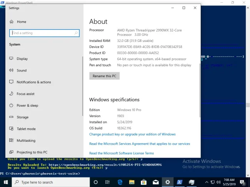Open the Windows Start menu

[6, 182]
